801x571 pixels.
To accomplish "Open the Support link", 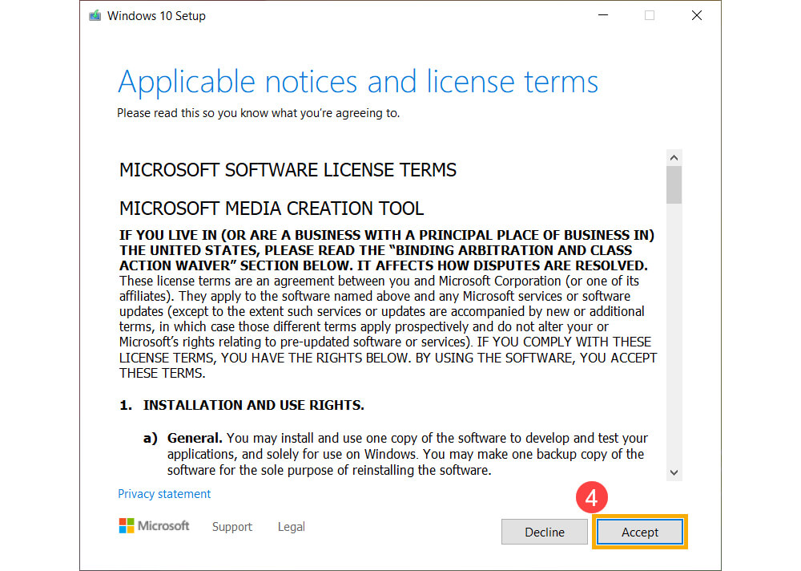I will [232, 526].
